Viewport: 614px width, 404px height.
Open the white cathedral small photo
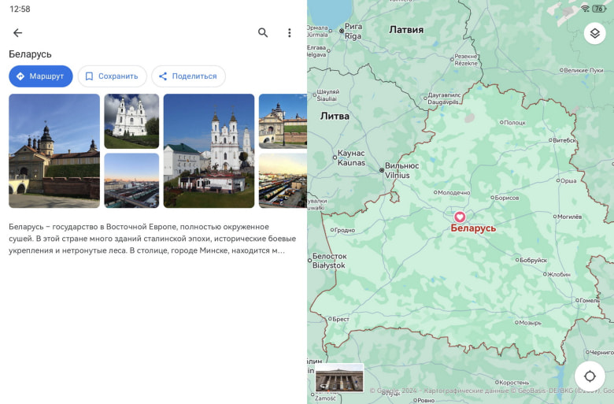tap(131, 121)
